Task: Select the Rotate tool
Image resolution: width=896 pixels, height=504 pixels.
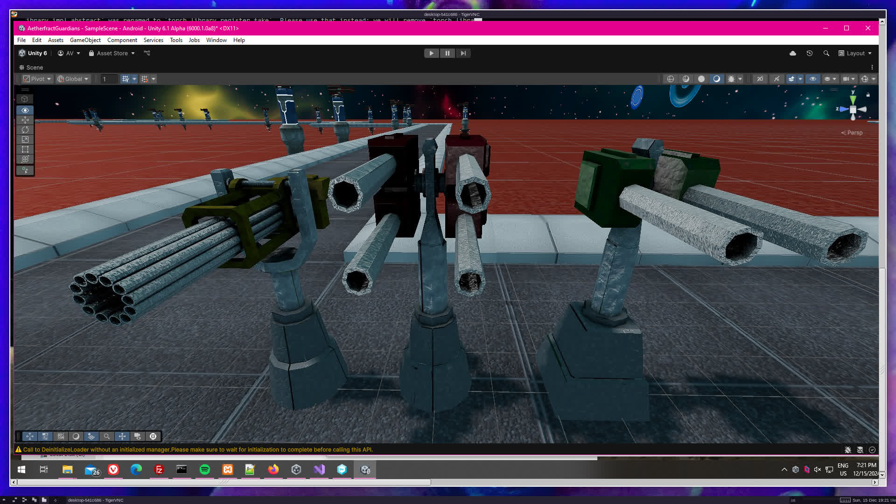Action: point(25,130)
